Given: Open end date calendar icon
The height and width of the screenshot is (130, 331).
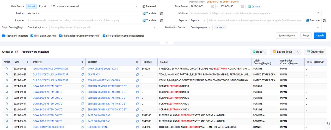Looking at the screenshot, I should click(x=242, y=6).
